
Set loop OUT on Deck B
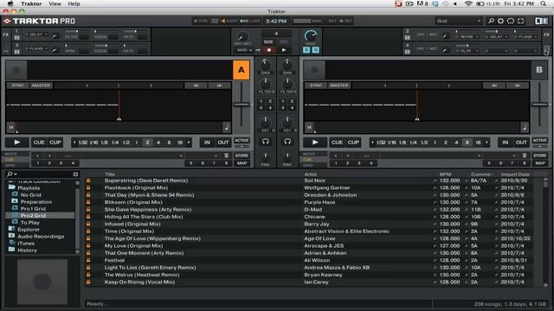[x=521, y=143]
